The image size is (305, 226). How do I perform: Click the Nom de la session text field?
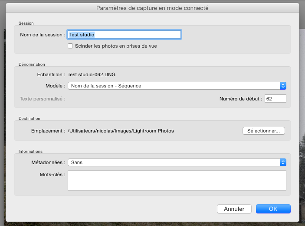124,35
